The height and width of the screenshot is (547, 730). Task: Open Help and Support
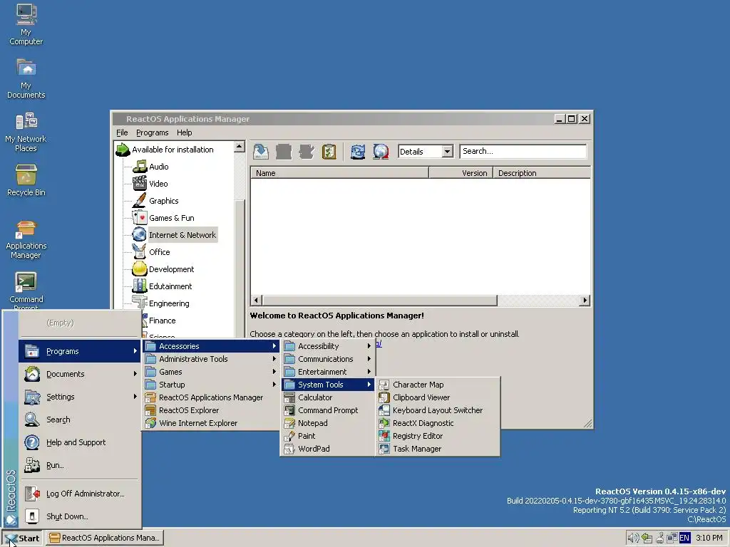tap(80, 442)
